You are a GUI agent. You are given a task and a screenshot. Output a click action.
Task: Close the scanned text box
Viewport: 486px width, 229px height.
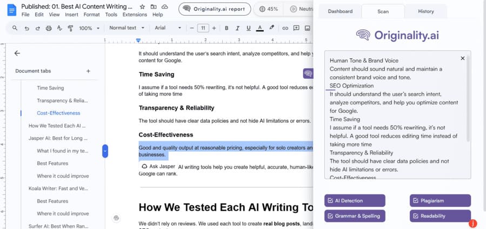[x=463, y=58]
